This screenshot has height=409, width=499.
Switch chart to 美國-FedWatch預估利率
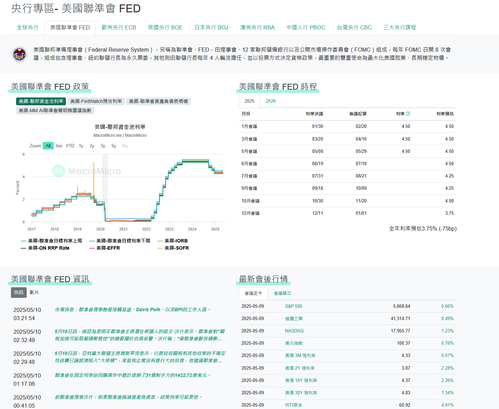[96, 101]
